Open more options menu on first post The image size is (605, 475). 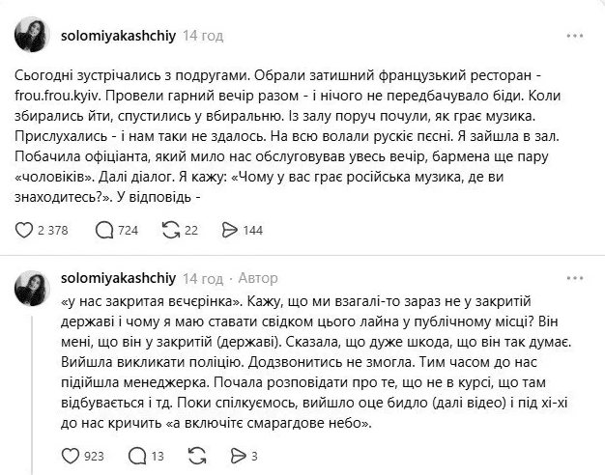573,36
